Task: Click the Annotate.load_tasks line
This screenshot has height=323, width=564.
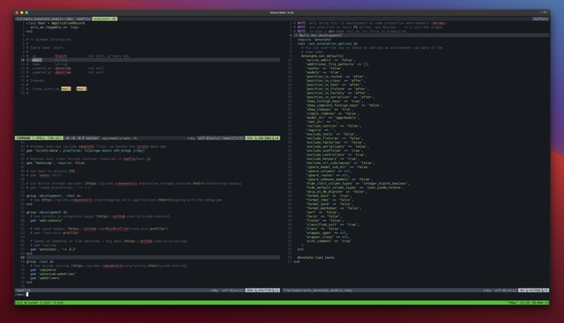Action: pyautogui.click(x=315, y=258)
